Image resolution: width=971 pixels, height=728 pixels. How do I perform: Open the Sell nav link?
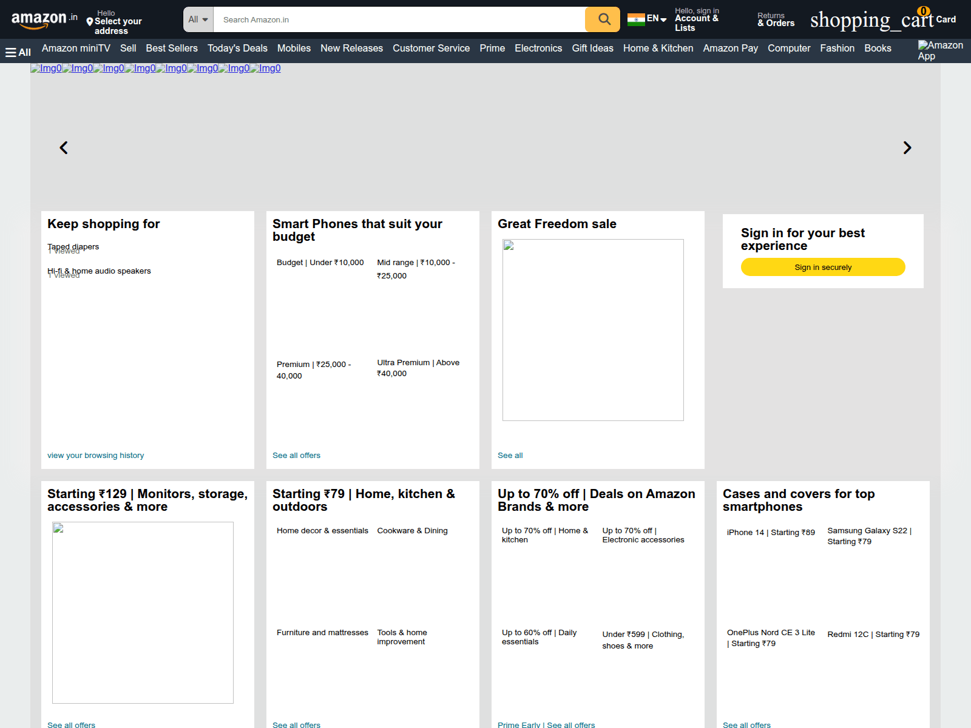coord(128,49)
